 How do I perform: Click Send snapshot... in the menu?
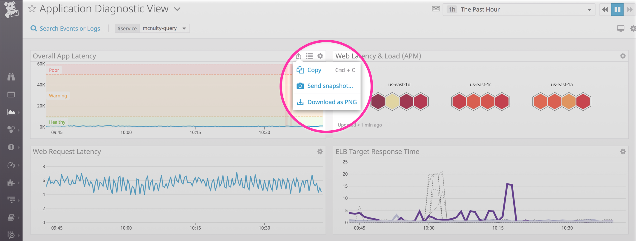[x=330, y=86]
